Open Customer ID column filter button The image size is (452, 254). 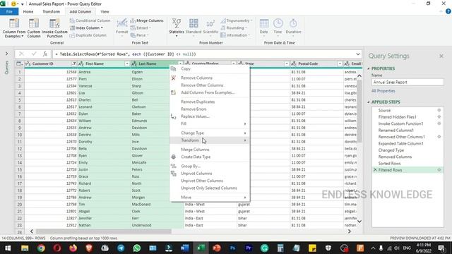coord(73,64)
